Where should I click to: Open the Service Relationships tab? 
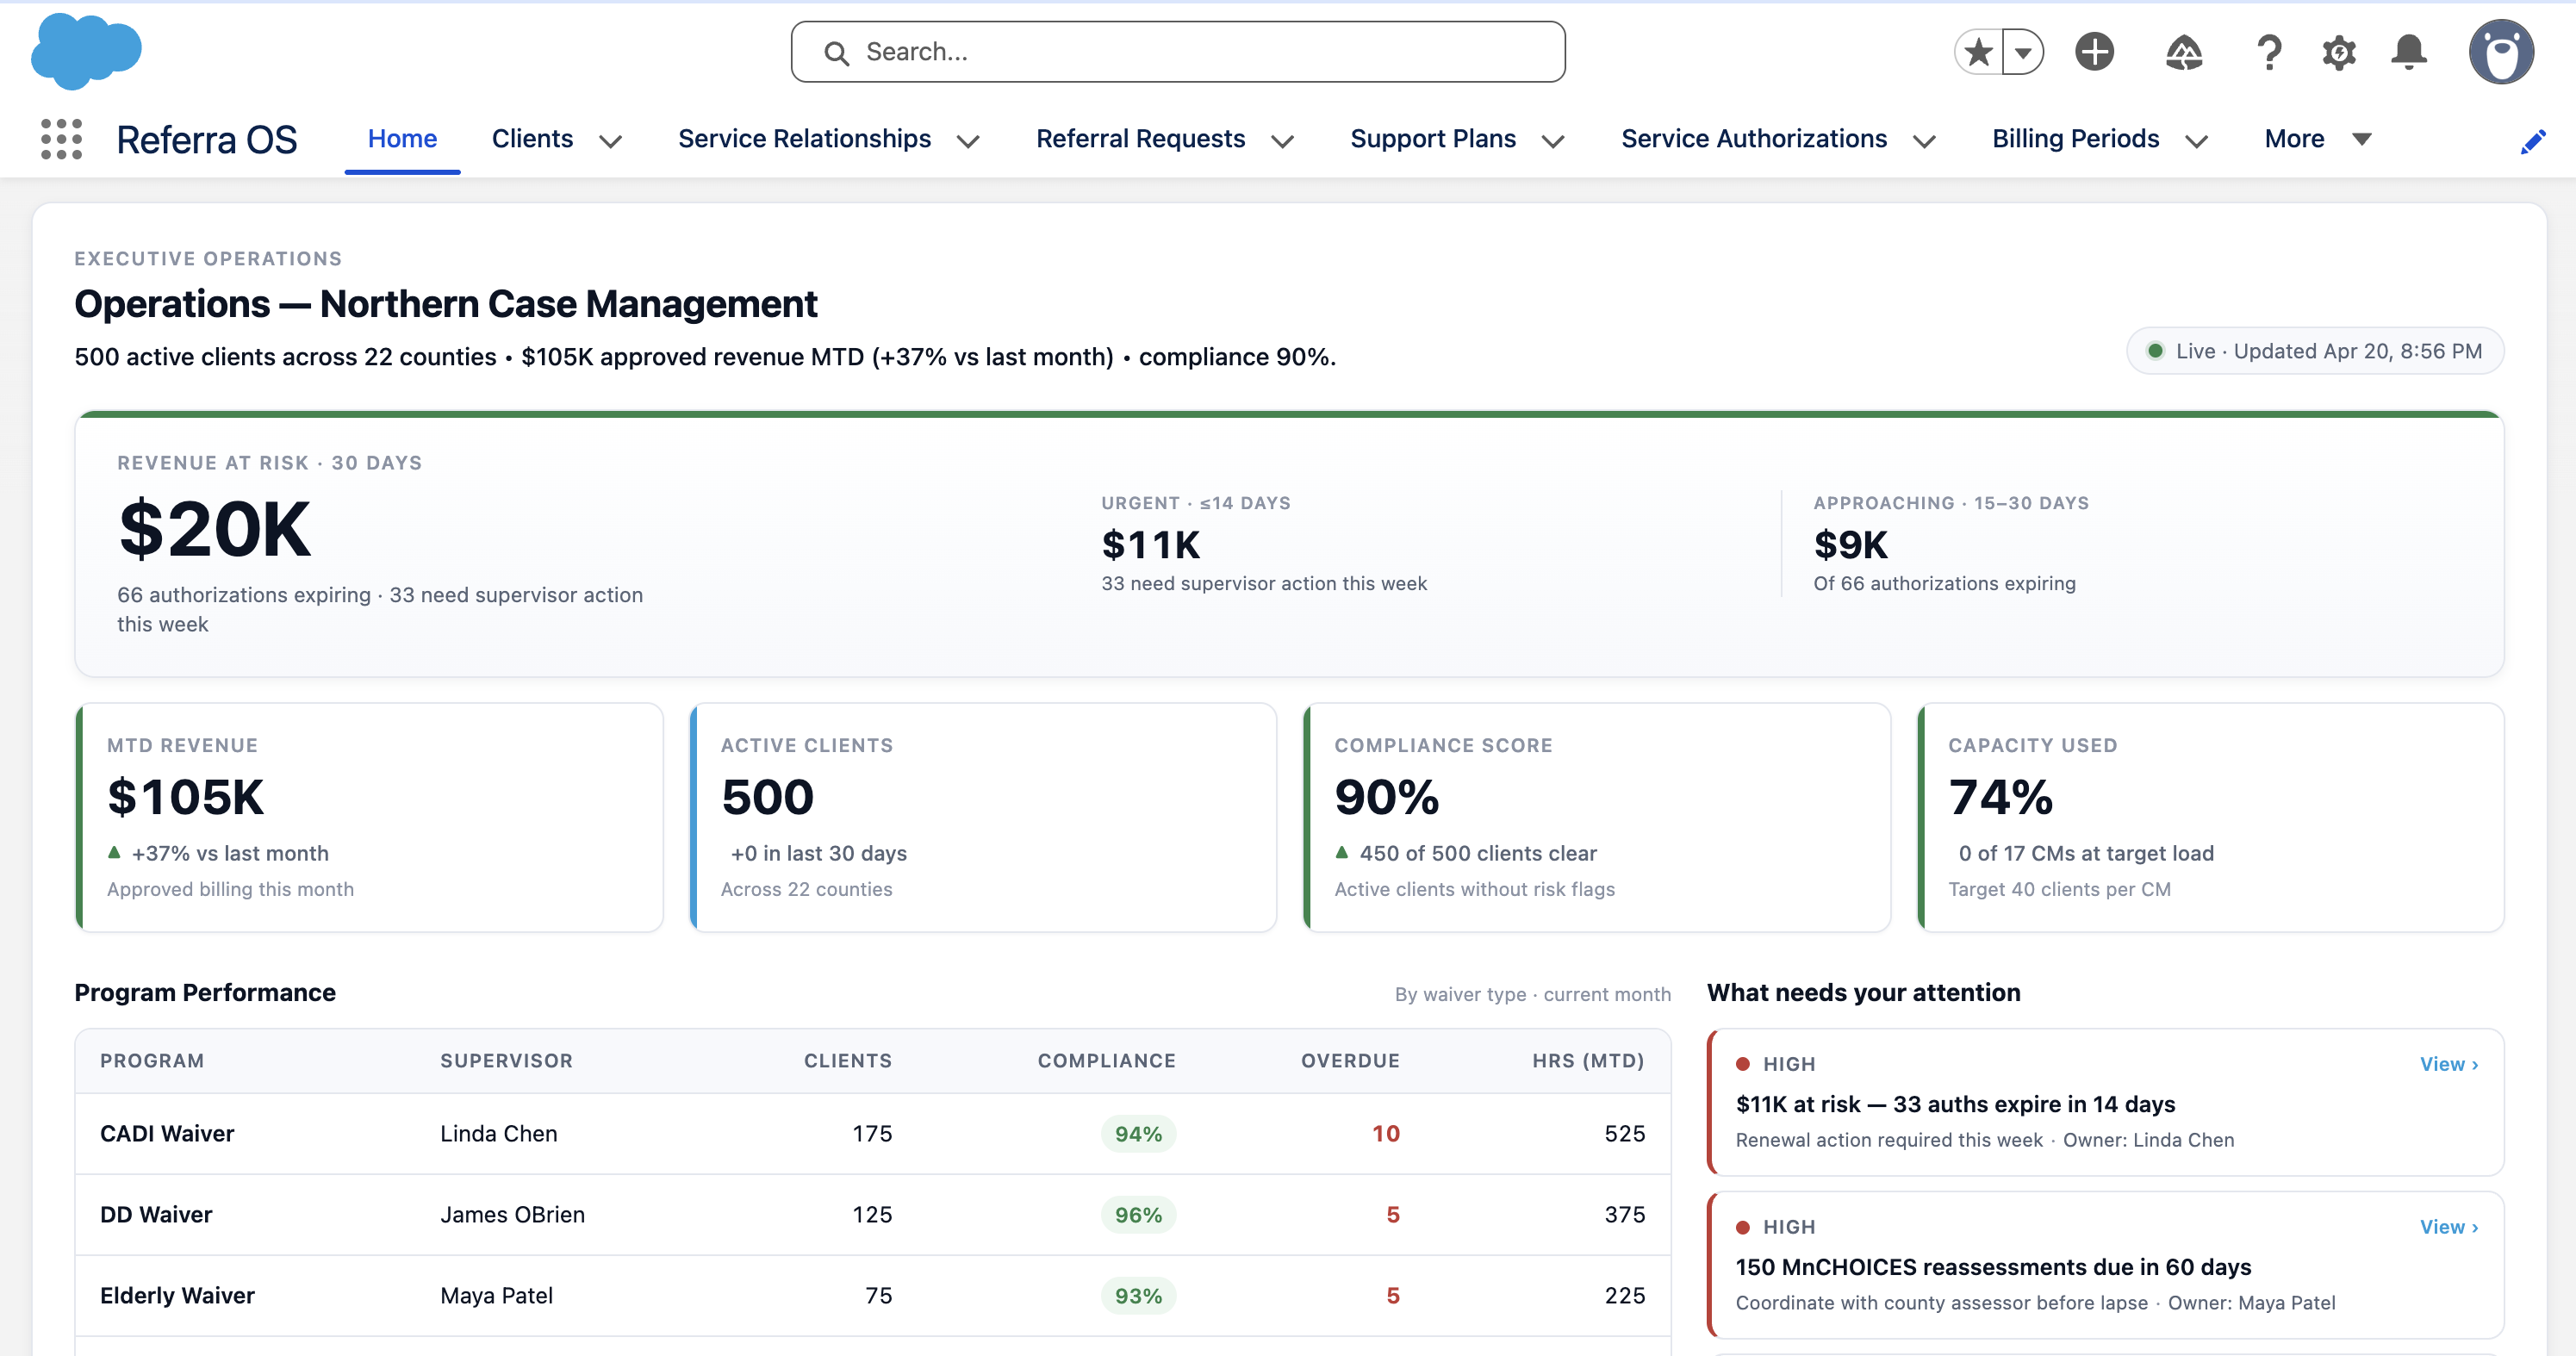coord(804,139)
